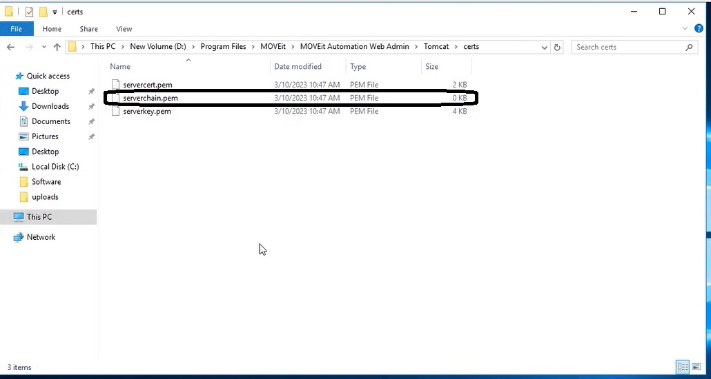
Task: Click the Forward navigation arrow
Action: [28, 47]
